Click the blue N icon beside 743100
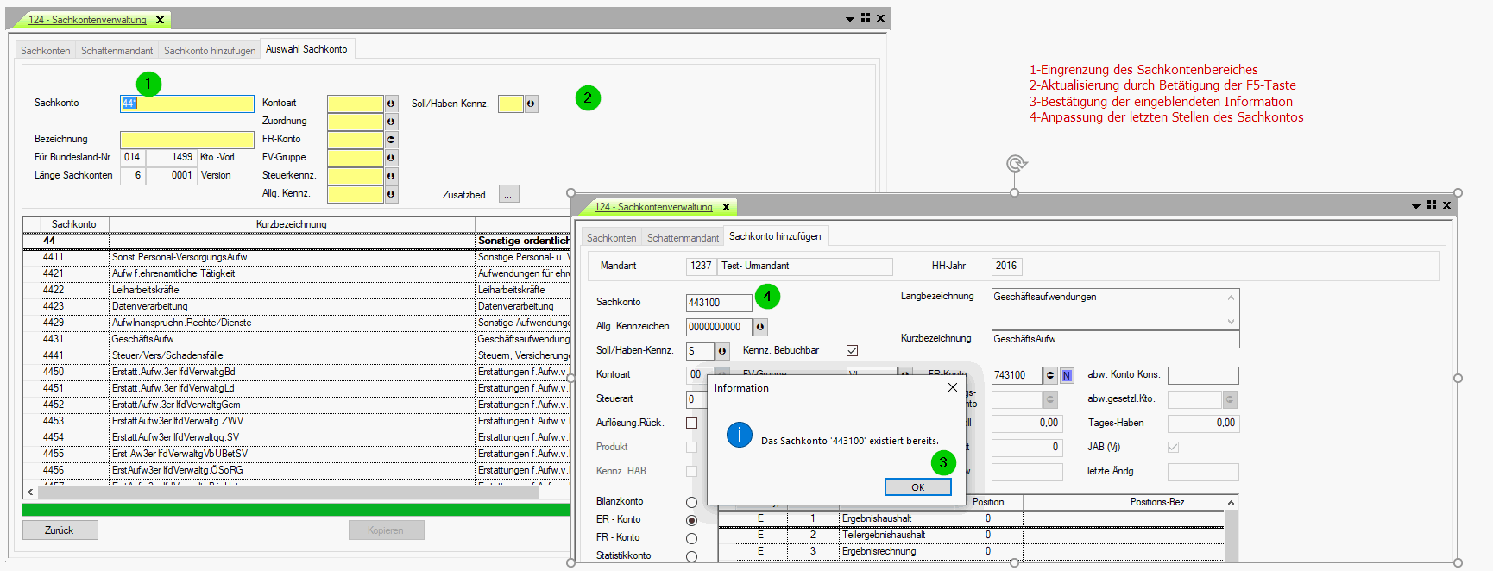 [x=1067, y=375]
